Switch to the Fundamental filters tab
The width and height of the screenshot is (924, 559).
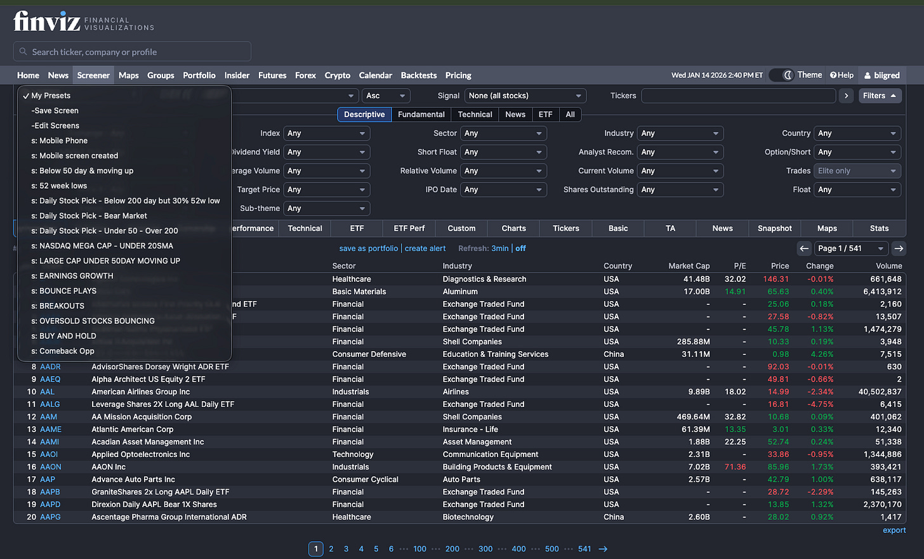421,115
